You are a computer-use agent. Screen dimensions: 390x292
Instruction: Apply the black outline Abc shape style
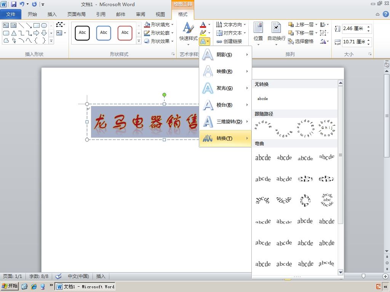82,33
